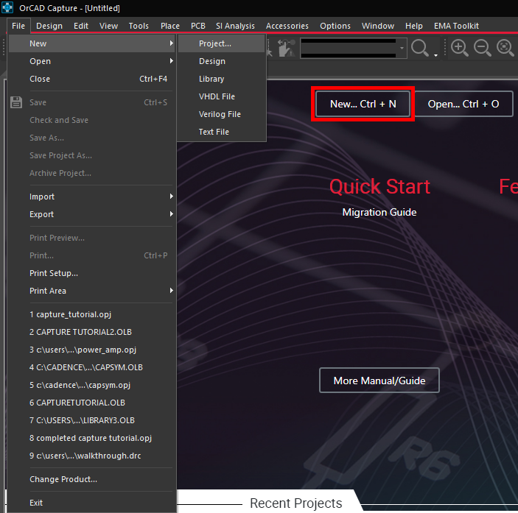The width and height of the screenshot is (518, 513).
Task: Choose Design from the New submenu
Action: point(222,61)
